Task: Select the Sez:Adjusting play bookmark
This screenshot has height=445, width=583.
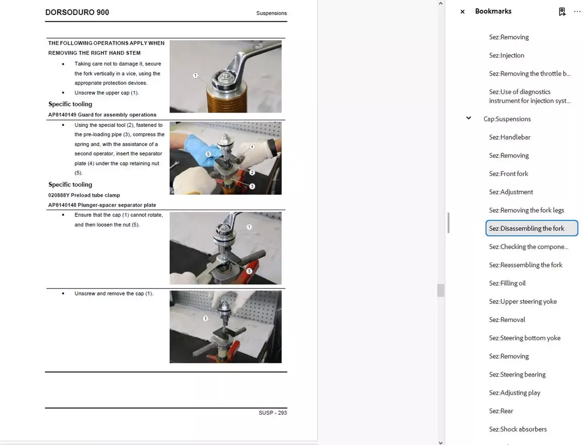Action: [x=514, y=393]
